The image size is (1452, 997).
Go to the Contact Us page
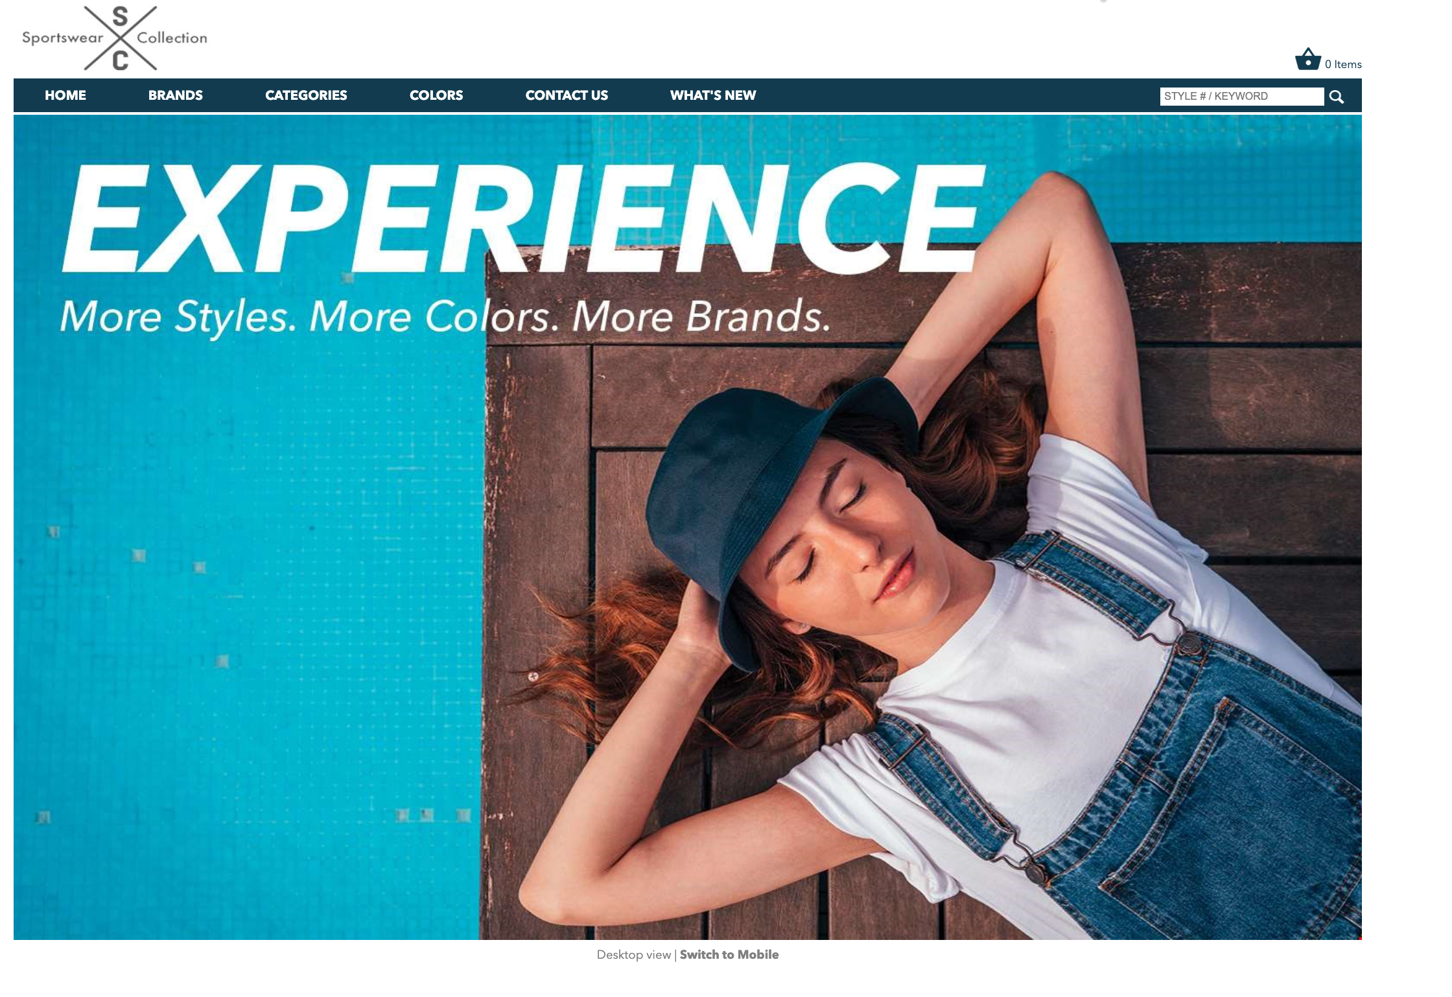coord(567,95)
